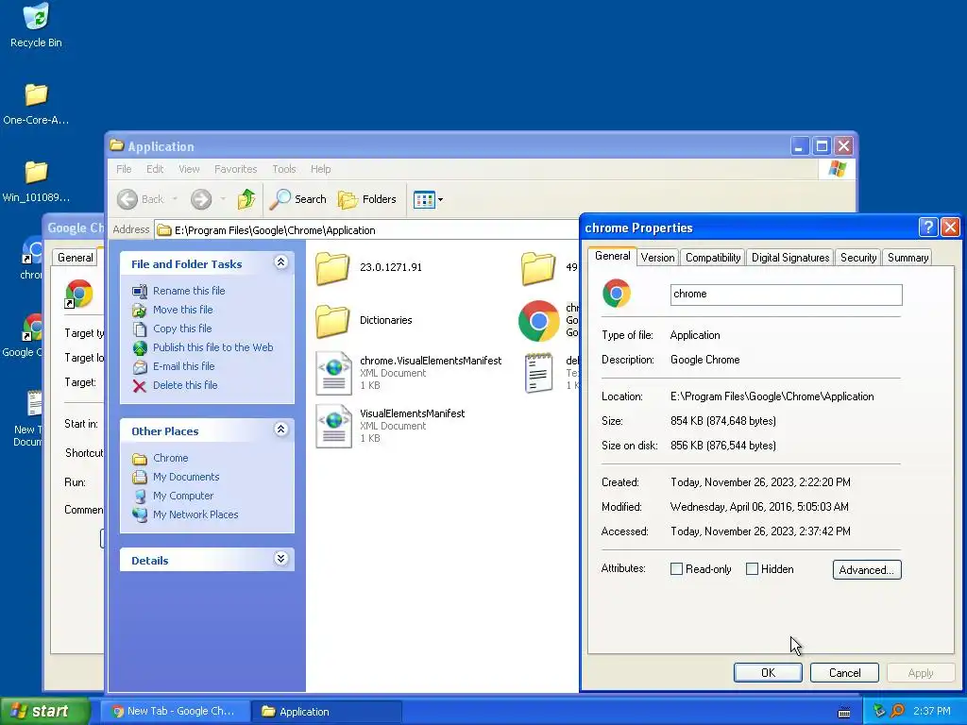Switch to the Summary tab

click(908, 258)
